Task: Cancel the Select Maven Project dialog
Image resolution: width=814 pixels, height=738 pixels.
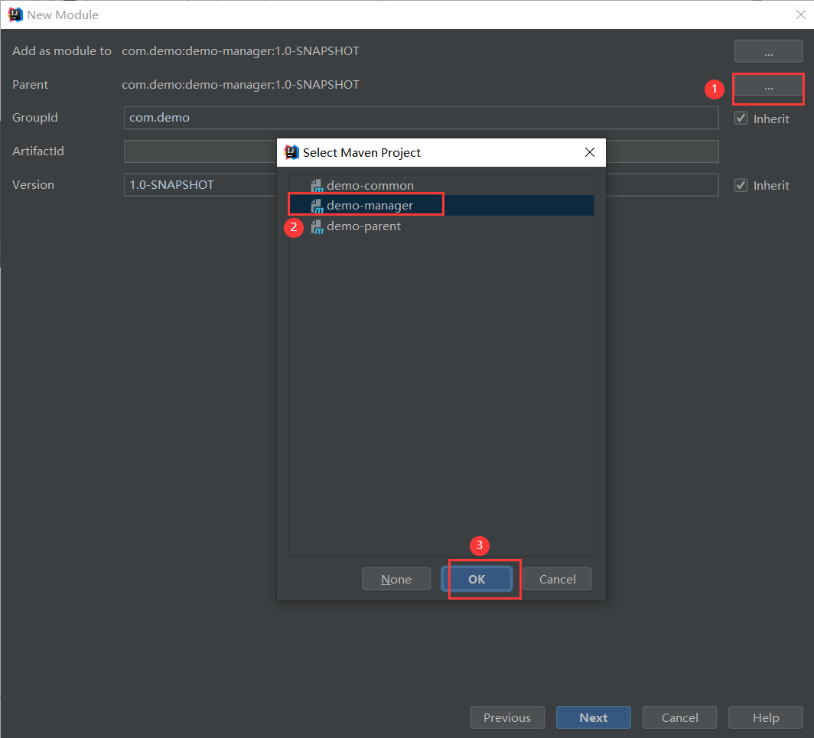Action: (x=557, y=579)
